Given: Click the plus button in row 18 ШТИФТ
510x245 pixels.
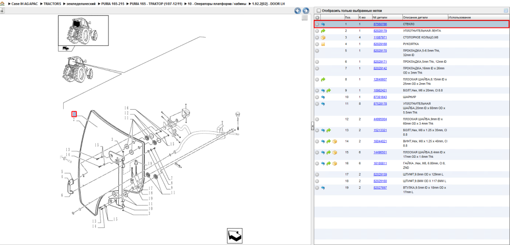Looking at the screenshot, I should pyautogui.click(x=317, y=181).
